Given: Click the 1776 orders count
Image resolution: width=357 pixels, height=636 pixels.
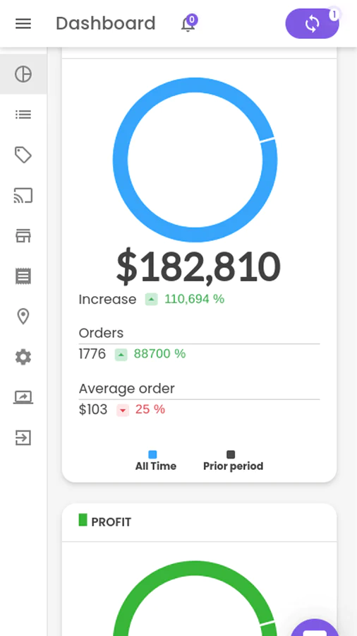Looking at the screenshot, I should 92,354.
